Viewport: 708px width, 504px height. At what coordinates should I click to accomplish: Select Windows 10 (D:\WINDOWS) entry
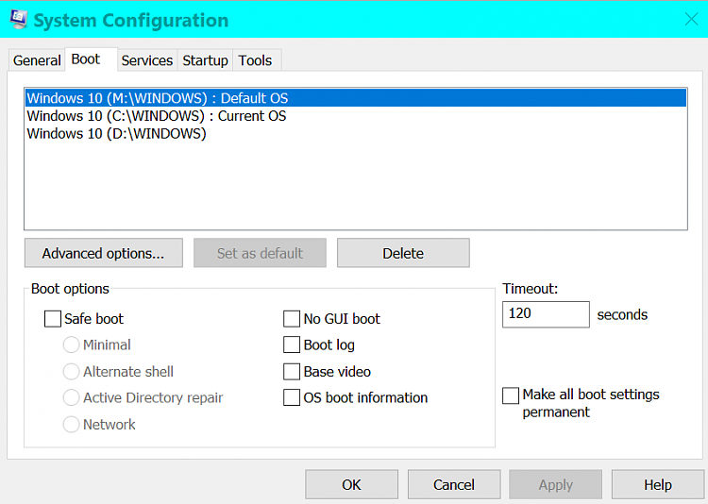356,133
